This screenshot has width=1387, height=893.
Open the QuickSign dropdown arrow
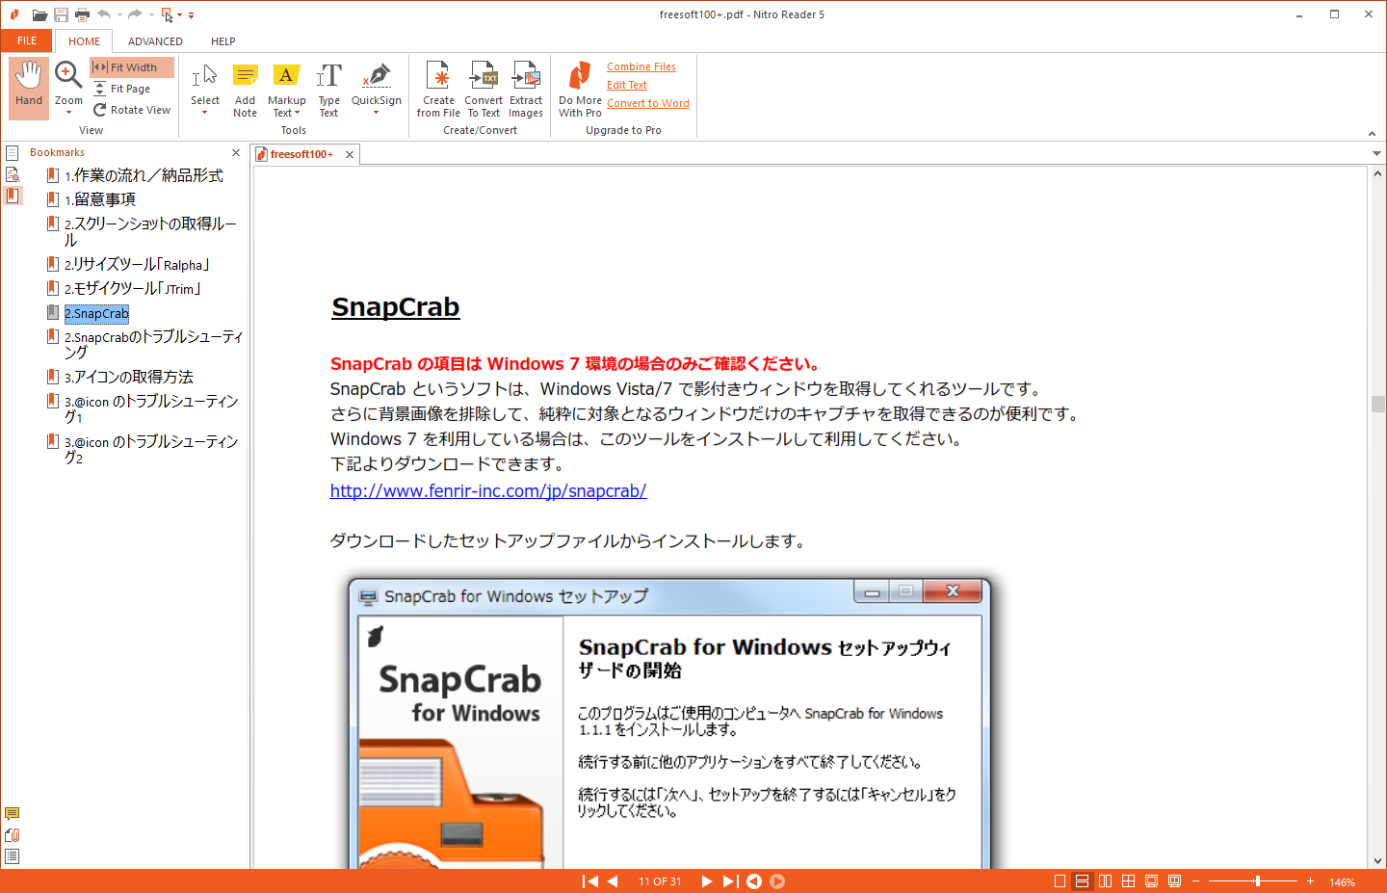[377, 113]
